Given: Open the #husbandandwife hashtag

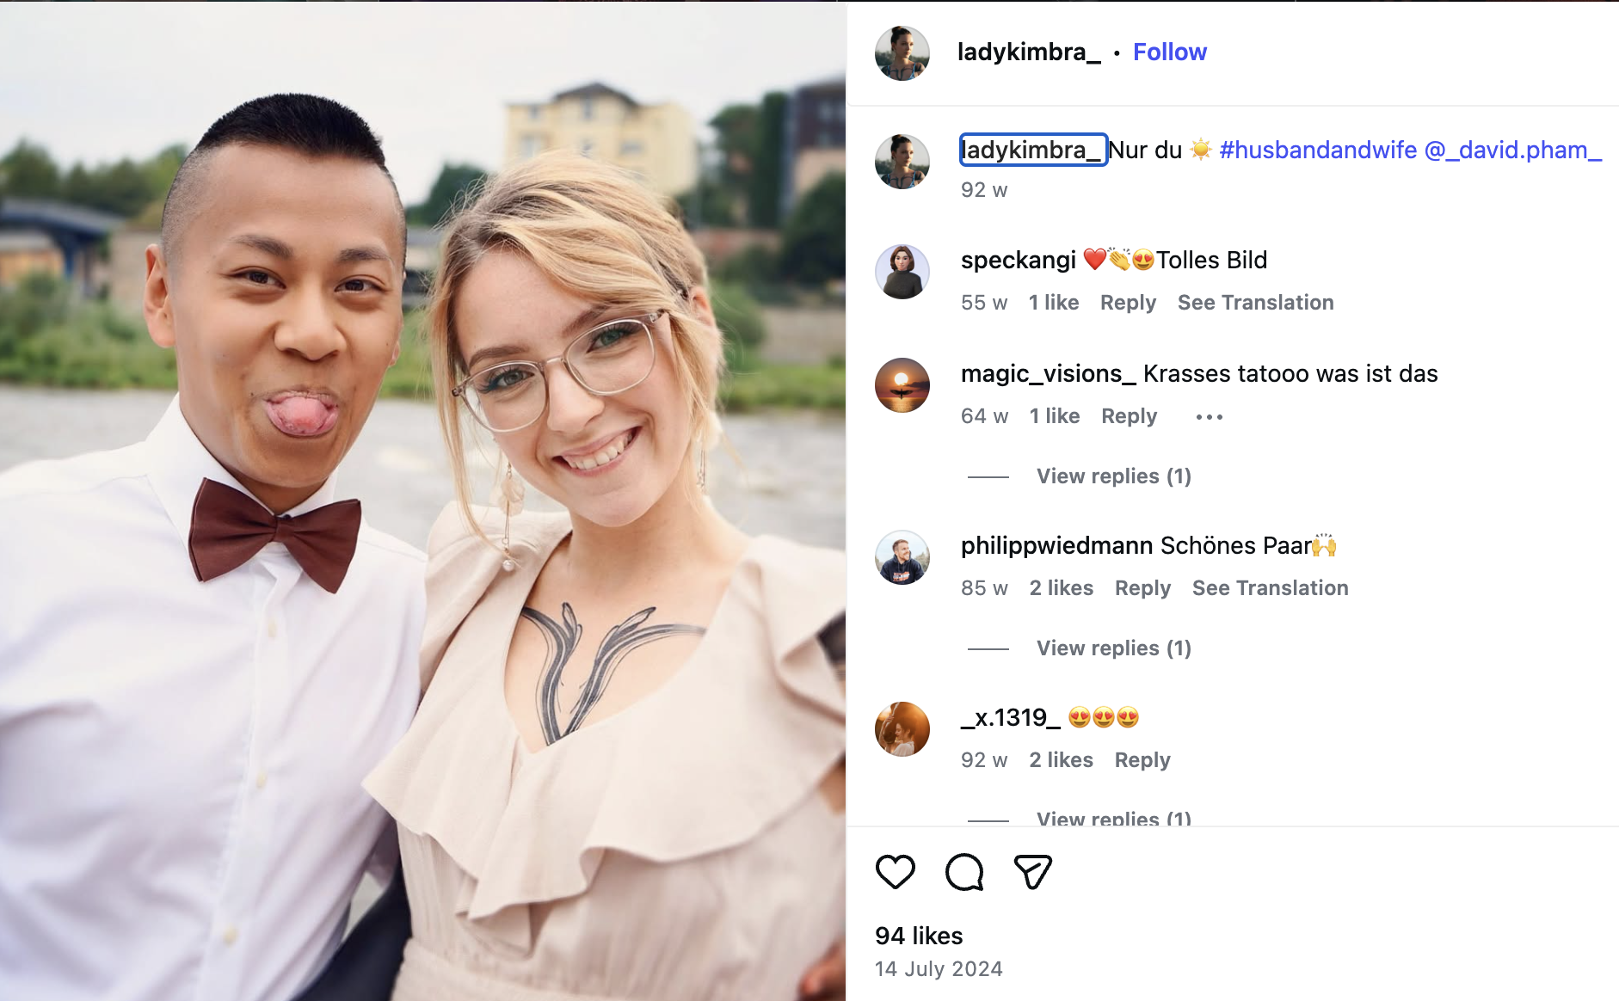Looking at the screenshot, I should click(1318, 150).
